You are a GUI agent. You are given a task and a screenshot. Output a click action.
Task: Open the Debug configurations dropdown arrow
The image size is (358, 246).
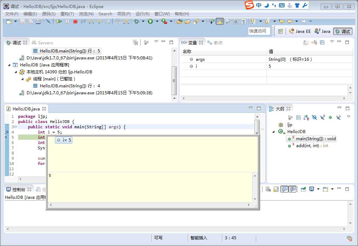click(x=143, y=21)
